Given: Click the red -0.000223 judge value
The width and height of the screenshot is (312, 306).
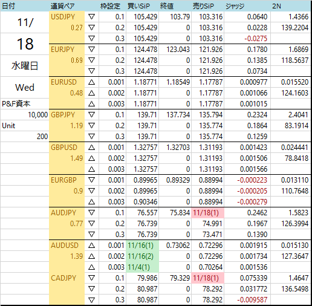Looking at the screenshot, I should click(252, 180).
